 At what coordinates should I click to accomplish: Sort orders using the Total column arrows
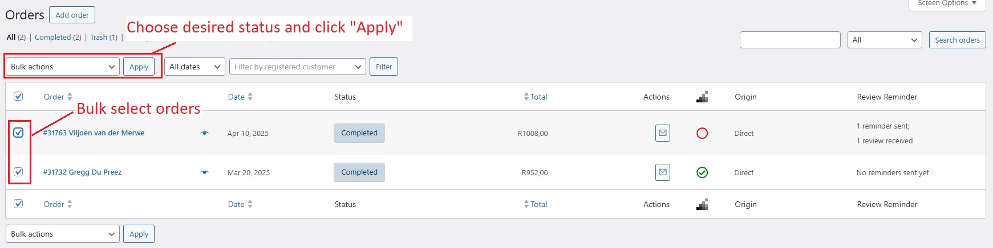[526, 97]
